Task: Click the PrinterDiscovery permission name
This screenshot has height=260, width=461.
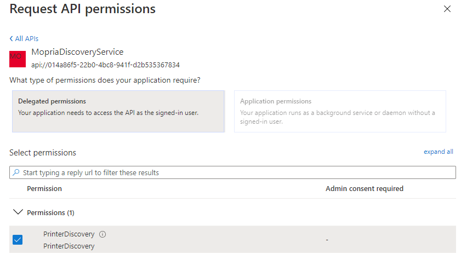Action: 69,234
